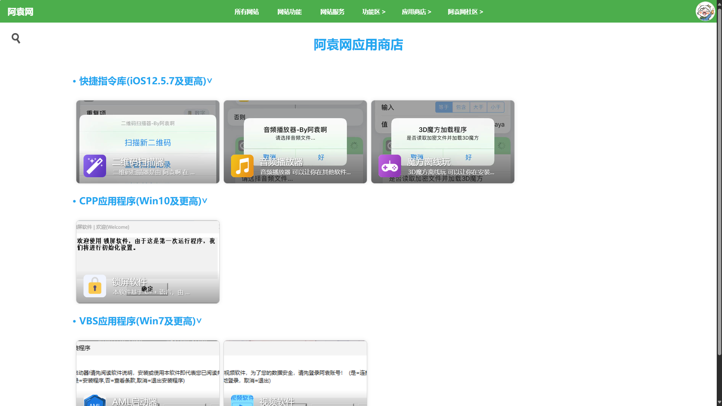Click the 魔方离线玩 title text
Image resolution: width=722 pixels, height=406 pixels.
click(x=429, y=162)
